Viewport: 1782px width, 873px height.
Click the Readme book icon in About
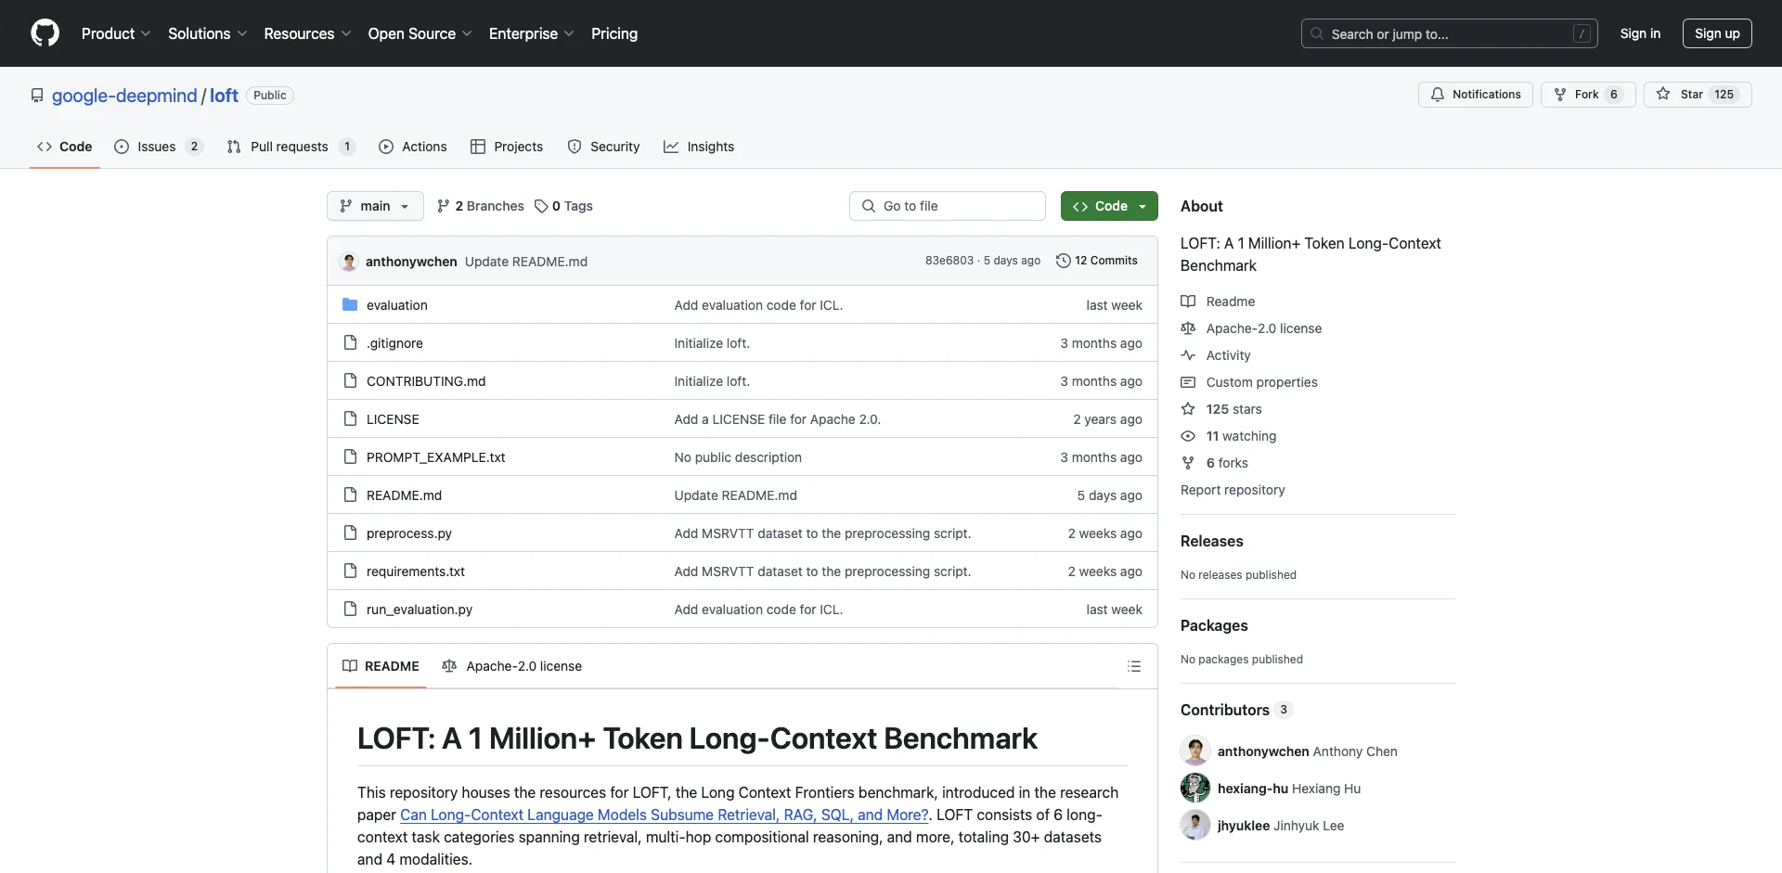[1188, 302]
